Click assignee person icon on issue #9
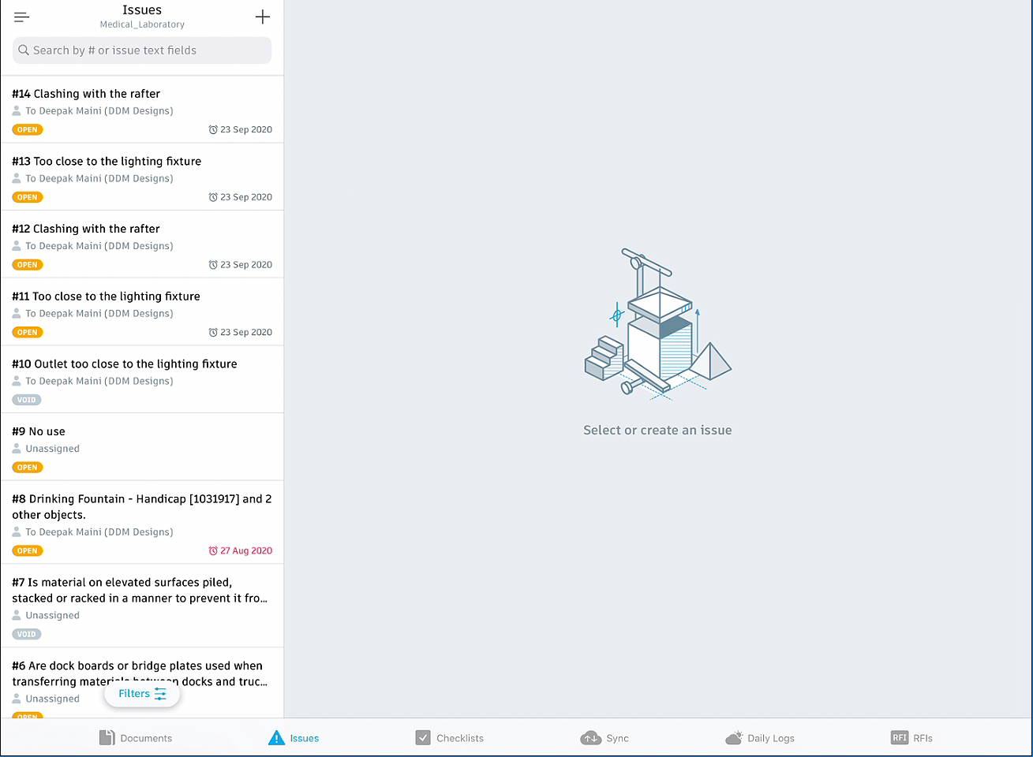The height and width of the screenshot is (757, 1033). 17,449
